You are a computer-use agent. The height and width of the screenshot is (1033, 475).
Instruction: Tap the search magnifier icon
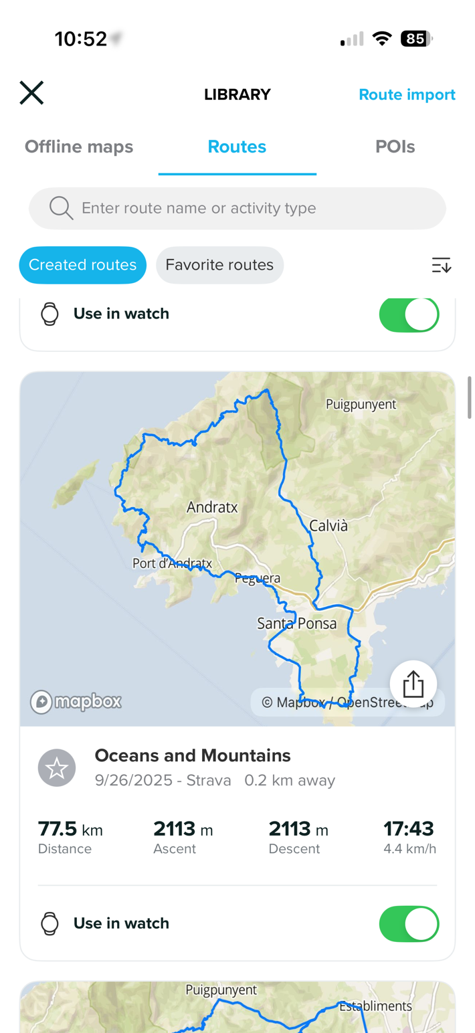tap(61, 208)
